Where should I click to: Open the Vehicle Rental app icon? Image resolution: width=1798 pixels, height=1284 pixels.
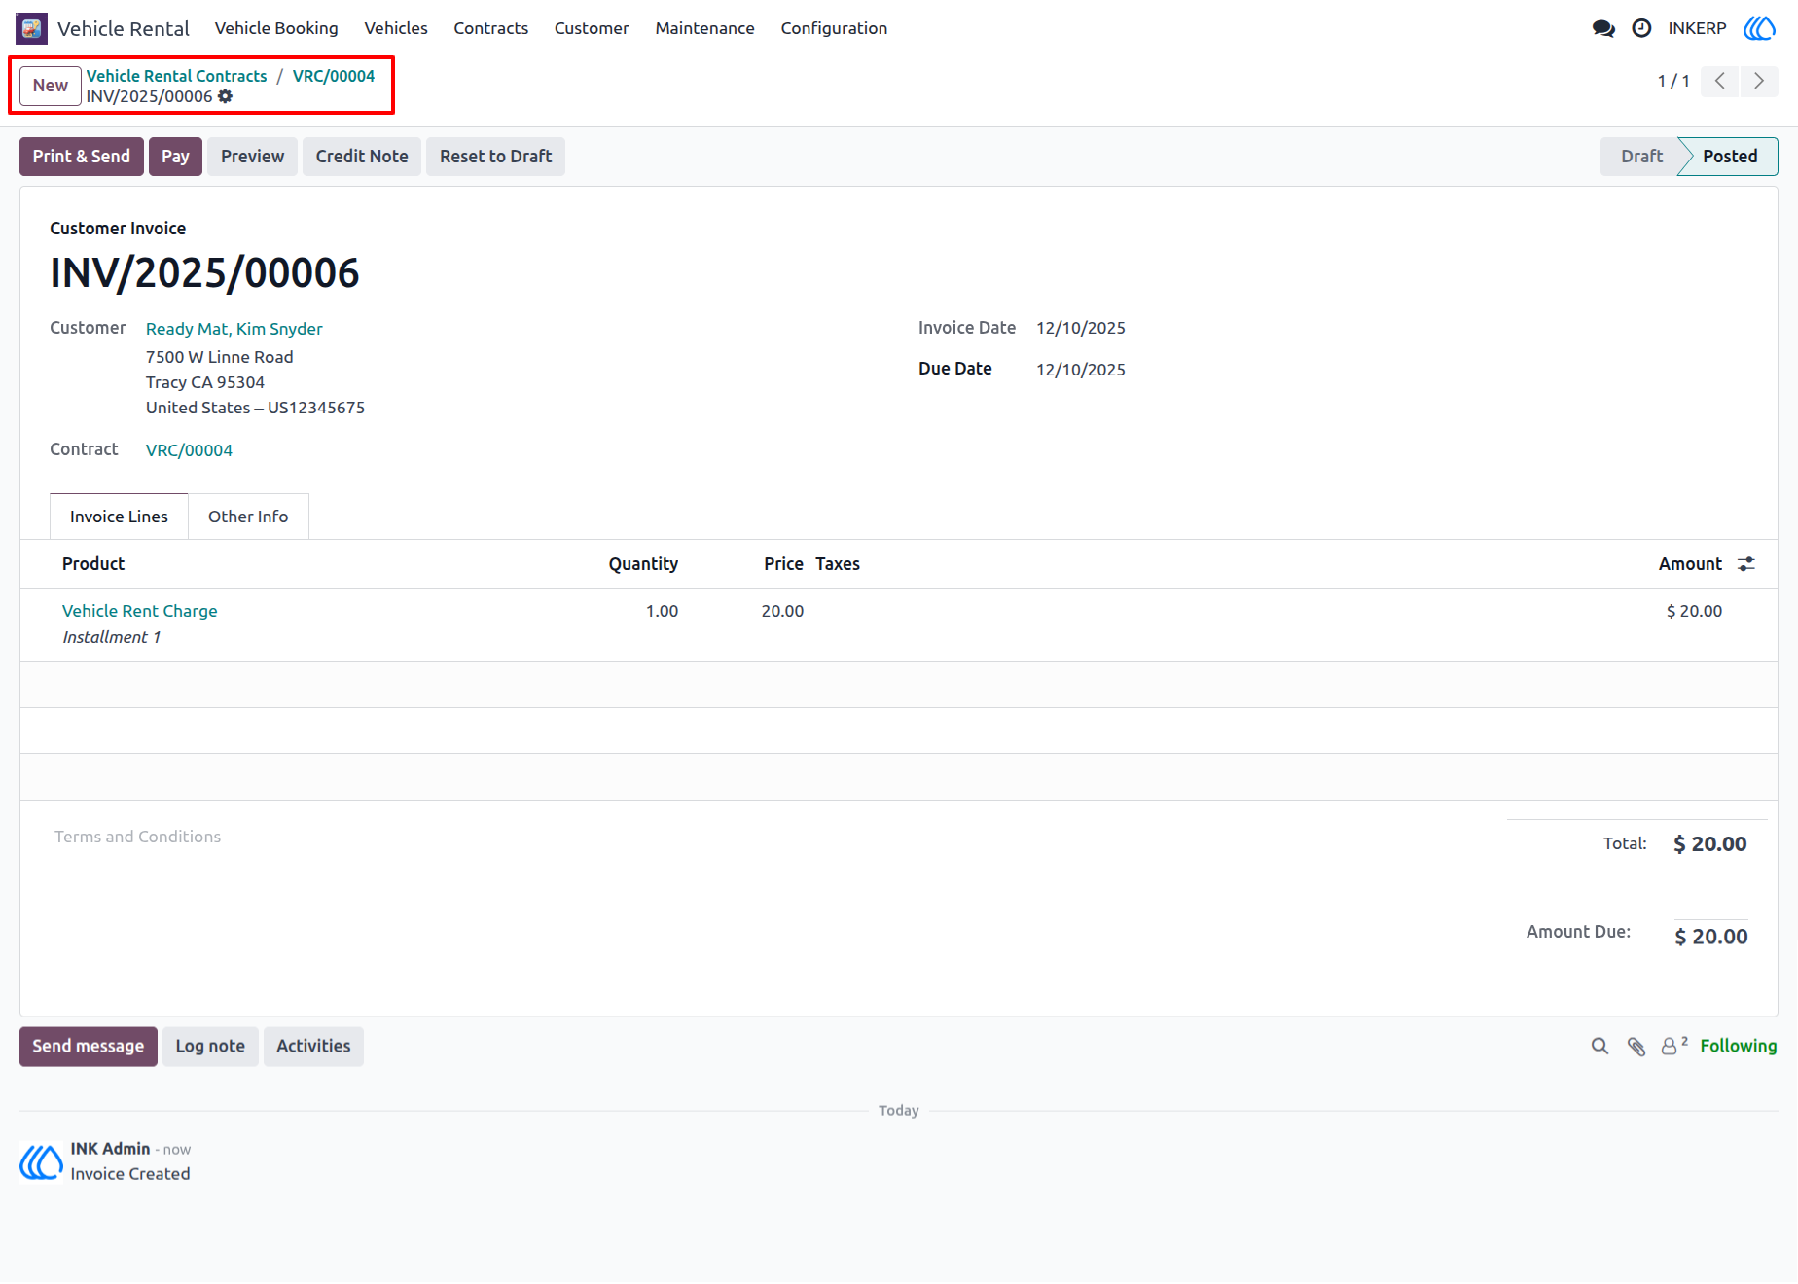point(31,28)
